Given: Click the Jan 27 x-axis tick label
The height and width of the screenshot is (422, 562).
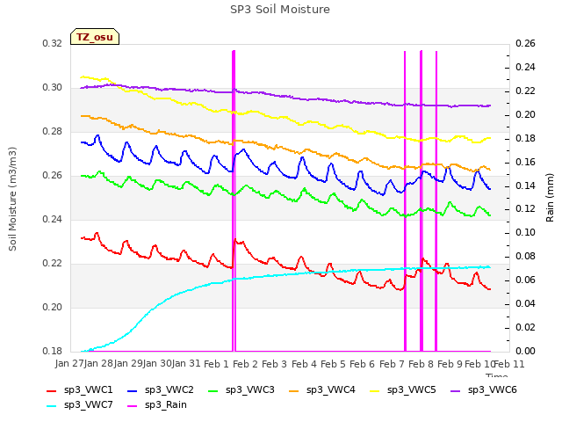Looking at the screenshot, I should 68,364.
